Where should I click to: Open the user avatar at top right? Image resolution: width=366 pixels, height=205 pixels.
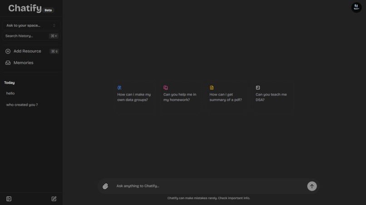tap(356, 7)
